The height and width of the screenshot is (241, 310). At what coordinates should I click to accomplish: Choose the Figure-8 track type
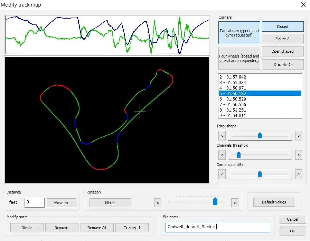click(283, 39)
